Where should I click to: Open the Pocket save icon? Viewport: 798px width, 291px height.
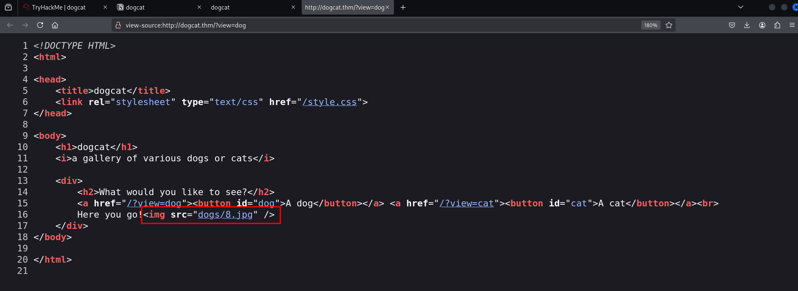pos(732,25)
